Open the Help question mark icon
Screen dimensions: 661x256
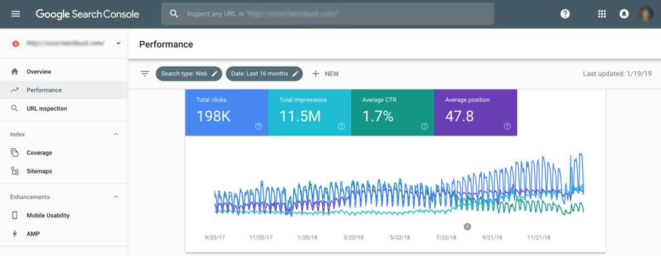coord(565,14)
